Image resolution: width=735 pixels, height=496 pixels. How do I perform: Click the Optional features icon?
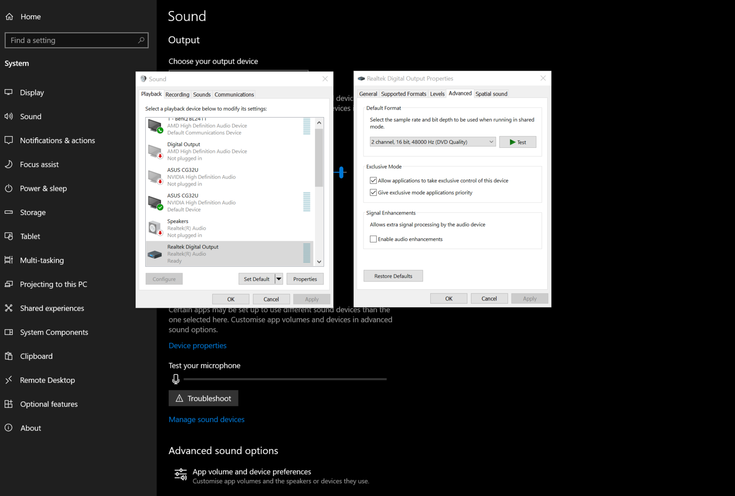9,404
